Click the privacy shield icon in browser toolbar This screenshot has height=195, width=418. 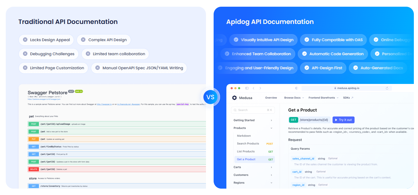click(x=297, y=88)
